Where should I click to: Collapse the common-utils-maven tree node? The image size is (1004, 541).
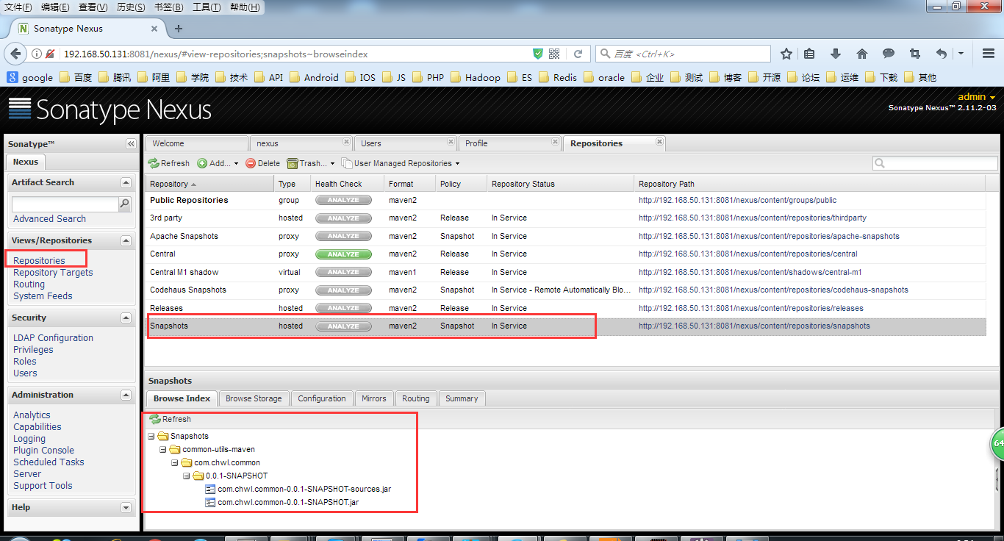[x=163, y=449]
